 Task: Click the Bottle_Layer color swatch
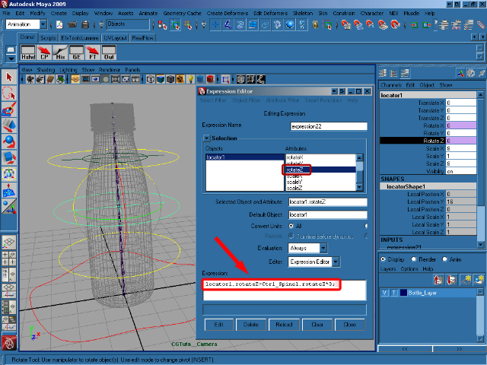click(402, 292)
